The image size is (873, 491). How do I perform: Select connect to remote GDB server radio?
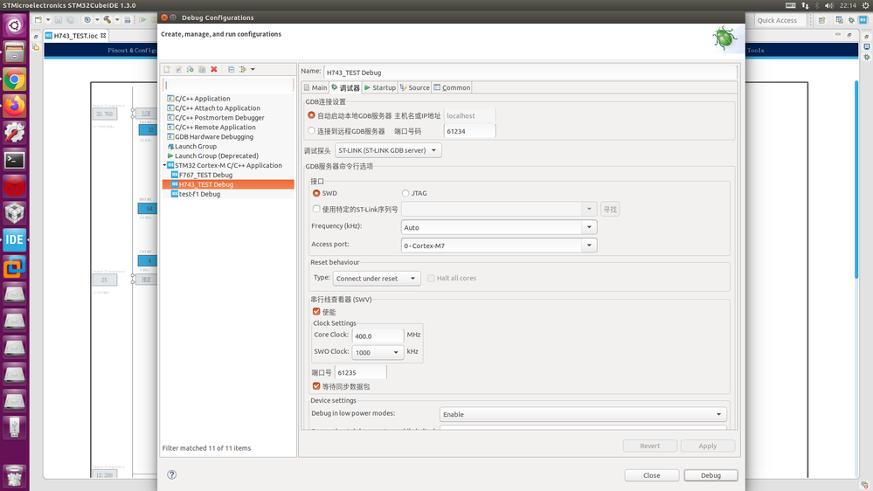tap(311, 131)
